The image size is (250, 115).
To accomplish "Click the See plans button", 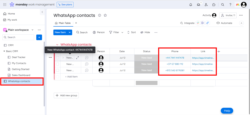I will click(65, 5).
